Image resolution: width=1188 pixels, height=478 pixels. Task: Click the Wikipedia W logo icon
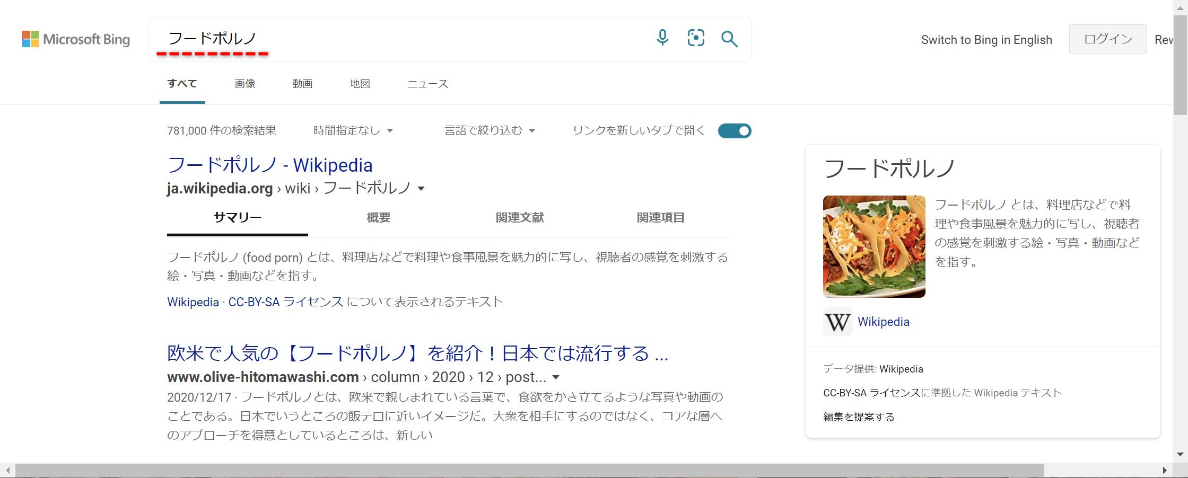point(838,322)
